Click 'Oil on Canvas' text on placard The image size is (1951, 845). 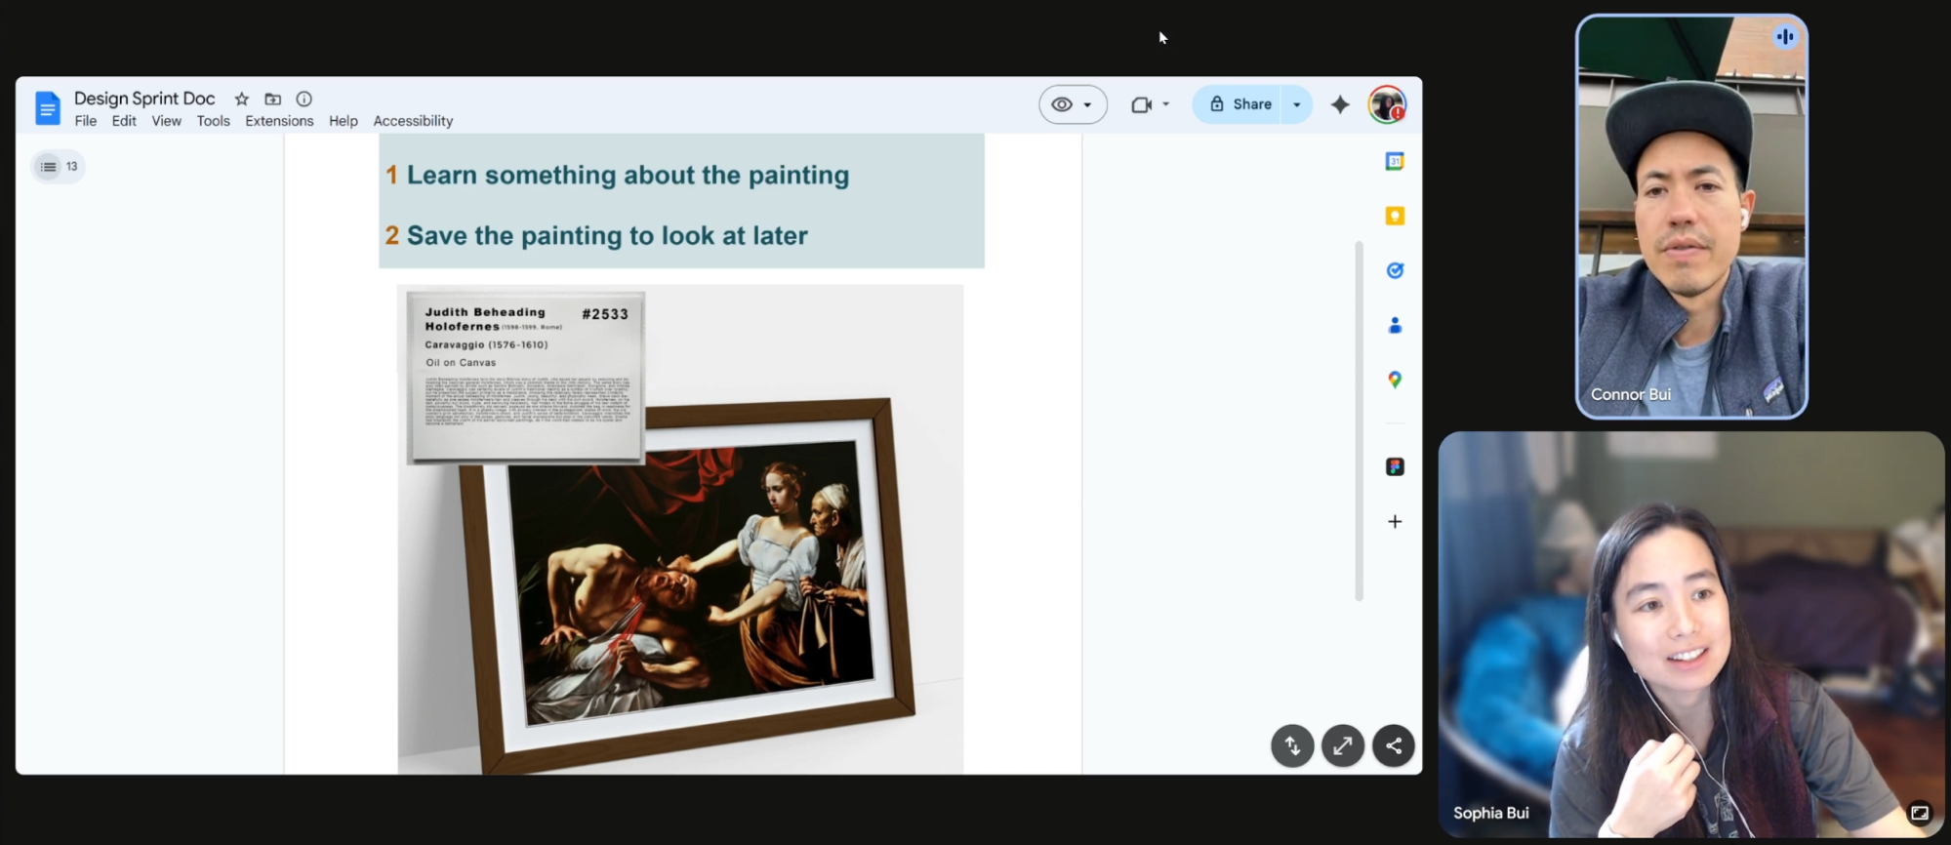pos(461,363)
